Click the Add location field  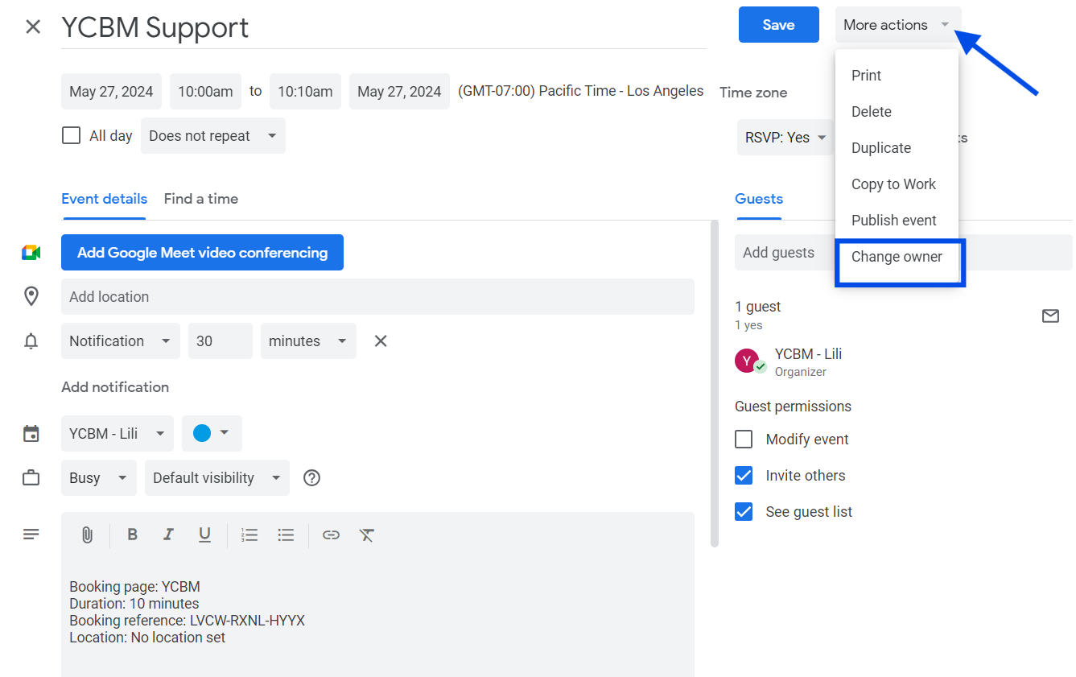(377, 297)
